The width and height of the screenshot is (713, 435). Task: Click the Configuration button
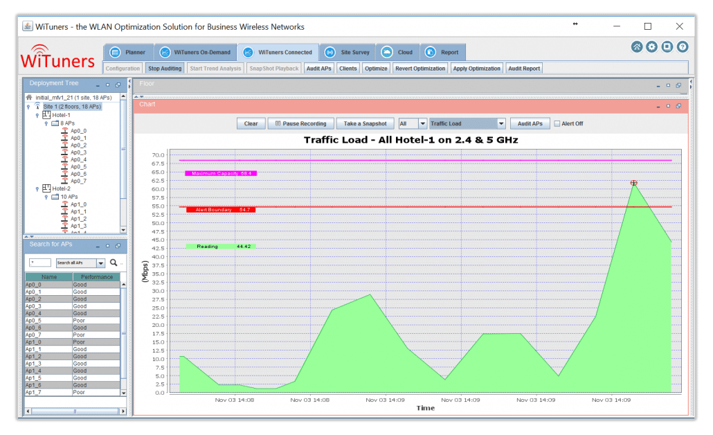(123, 69)
